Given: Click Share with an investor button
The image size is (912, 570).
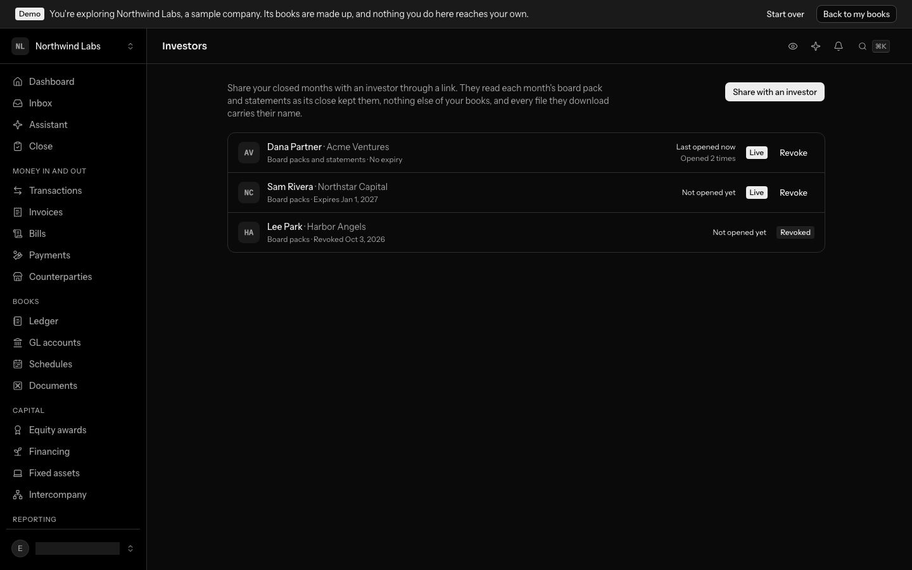Looking at the screenshot, I should pos(775,92).
